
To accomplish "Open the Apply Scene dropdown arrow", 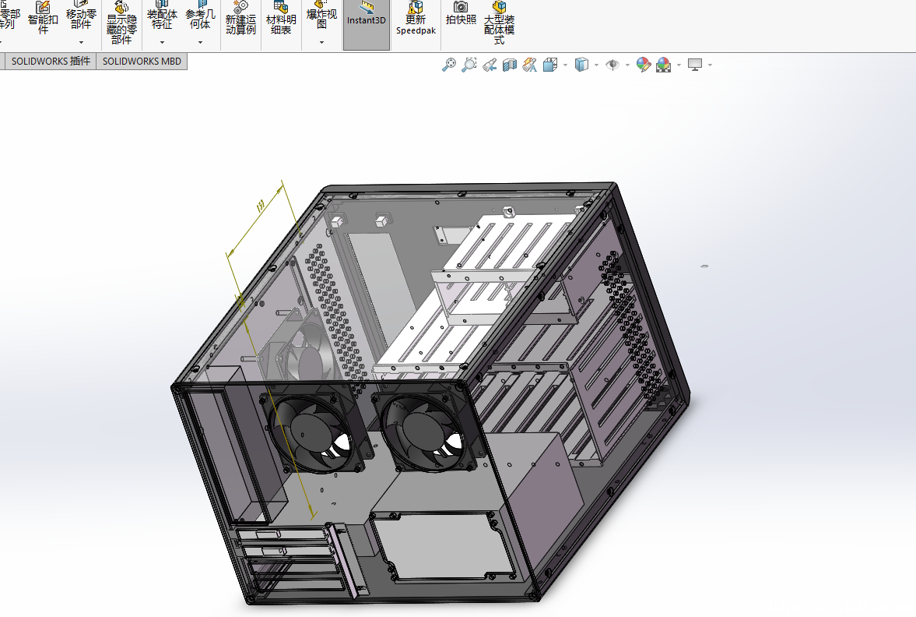I will tap(679, 65).
